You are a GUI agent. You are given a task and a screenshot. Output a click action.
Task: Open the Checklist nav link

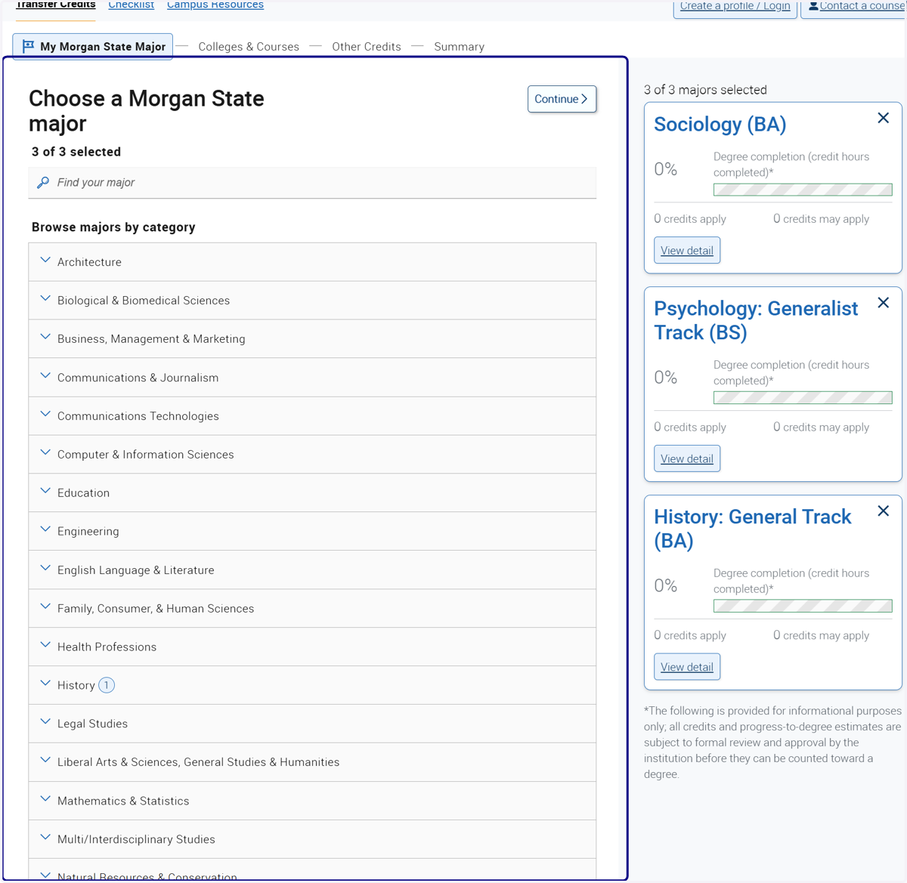coord(131,5)
